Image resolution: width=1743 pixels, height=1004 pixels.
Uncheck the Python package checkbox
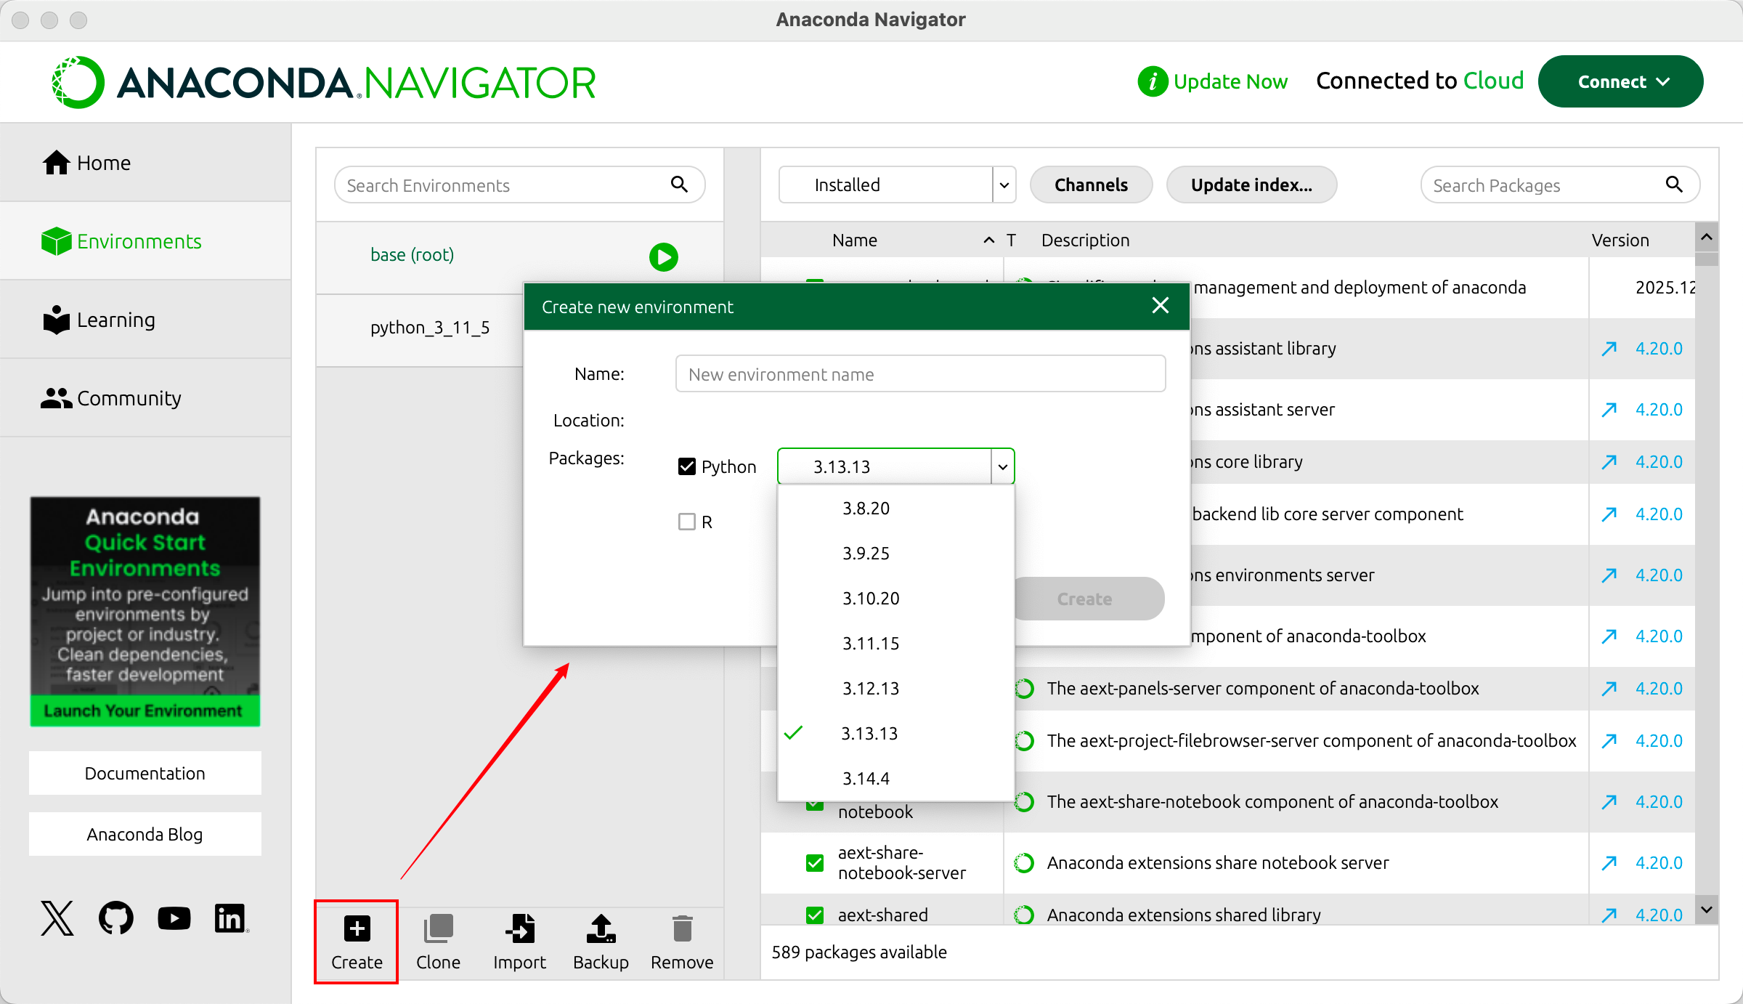point(686,466)
